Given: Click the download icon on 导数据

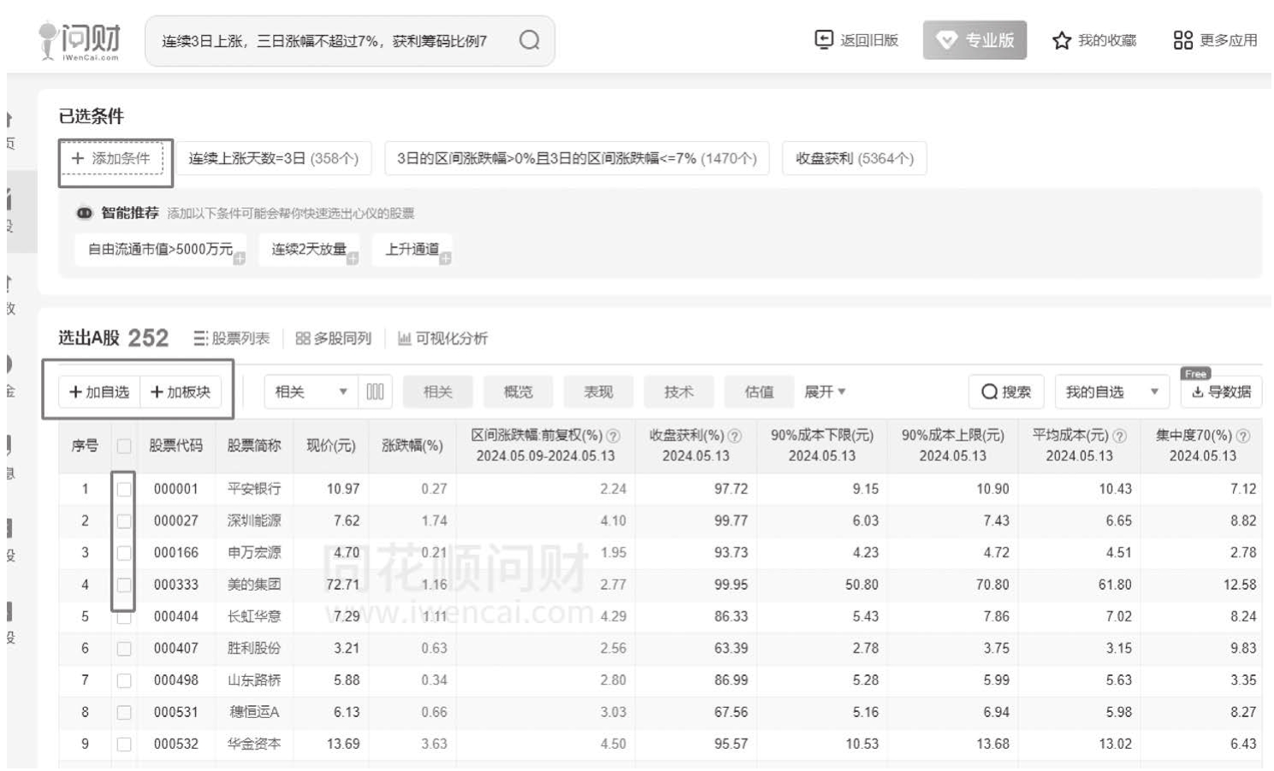Looking at the screenshot, I should (x=1198, y=391).
